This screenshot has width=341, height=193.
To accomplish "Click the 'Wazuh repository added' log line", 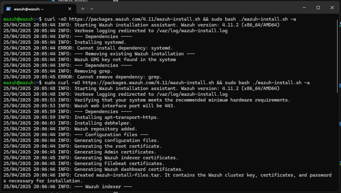I will point(70,129).
